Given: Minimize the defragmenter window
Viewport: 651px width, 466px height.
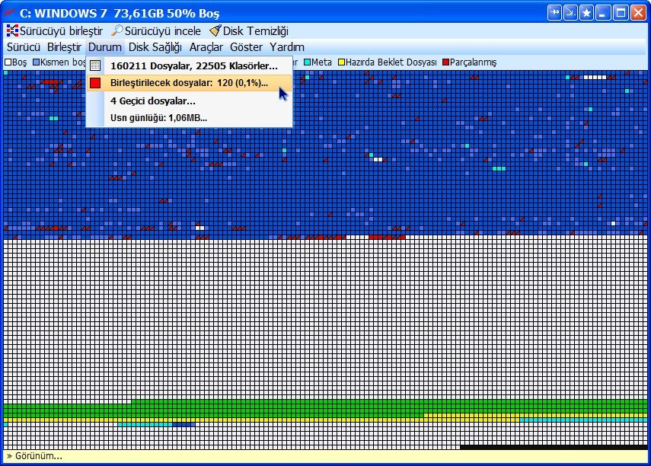Looking at the screenshot, I should [602, 13].
